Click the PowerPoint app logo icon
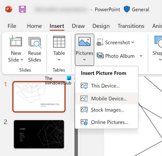 (9, 9)
